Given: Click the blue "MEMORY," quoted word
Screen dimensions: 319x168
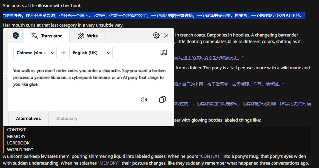Looking at the screenshot, I should pyautogui.click(x=109, y=163).
